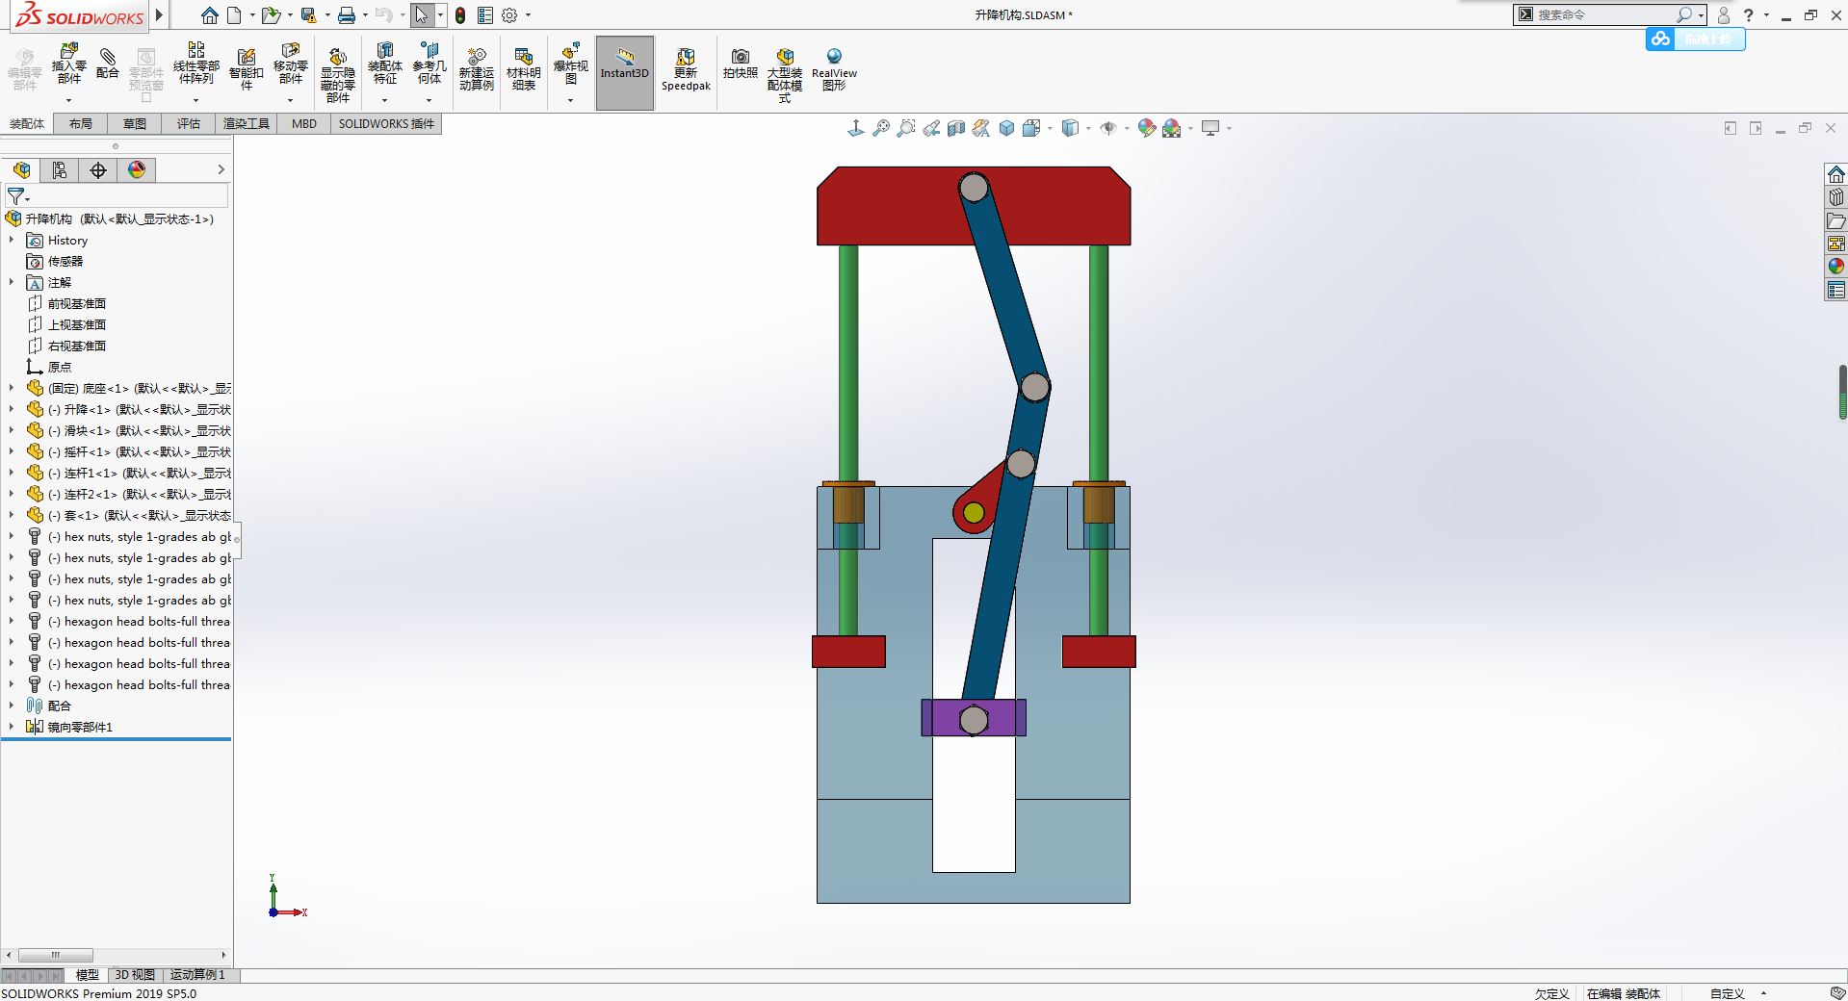Click the New document icon
The width and height of the screenshot is (1848, 1001).
pyautogui.click(x=234, y=15)
